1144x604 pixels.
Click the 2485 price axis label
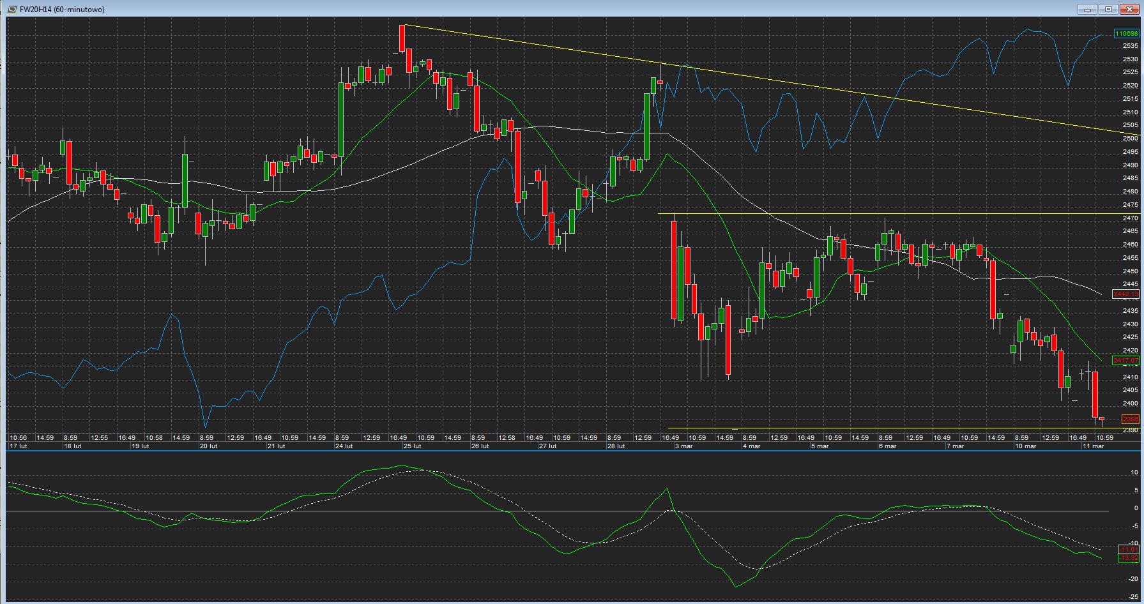(1130, 178)
